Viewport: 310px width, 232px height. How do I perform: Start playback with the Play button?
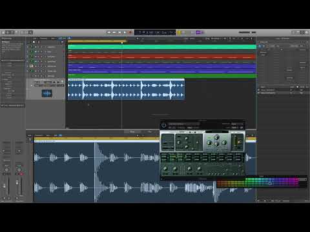(x=125, y=32)
